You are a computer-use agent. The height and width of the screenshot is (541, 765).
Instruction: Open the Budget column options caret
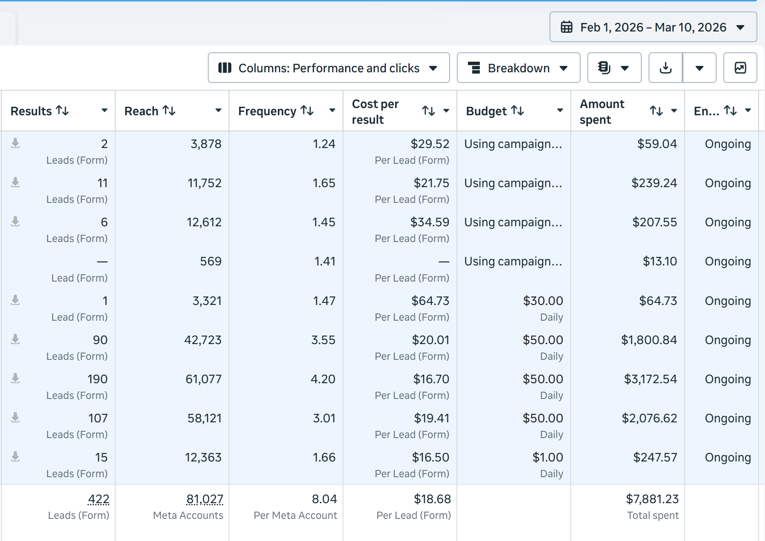click(560, 111)
